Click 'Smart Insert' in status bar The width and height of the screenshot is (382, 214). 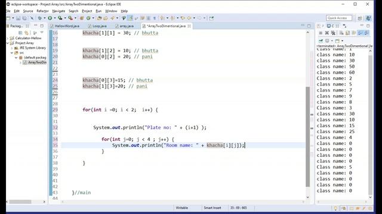click(x=212, y=207)
